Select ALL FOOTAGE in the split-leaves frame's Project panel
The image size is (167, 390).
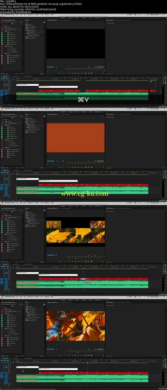click(x=13, y=238)
